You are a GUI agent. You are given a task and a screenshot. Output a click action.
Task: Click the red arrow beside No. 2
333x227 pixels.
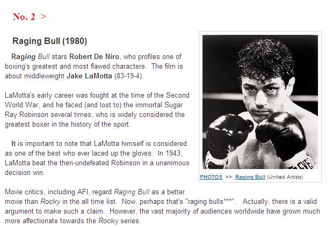point(43,17)
